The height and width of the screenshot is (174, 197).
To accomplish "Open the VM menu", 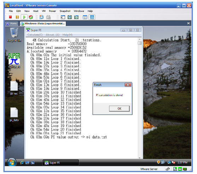I will tap(44, 11).
